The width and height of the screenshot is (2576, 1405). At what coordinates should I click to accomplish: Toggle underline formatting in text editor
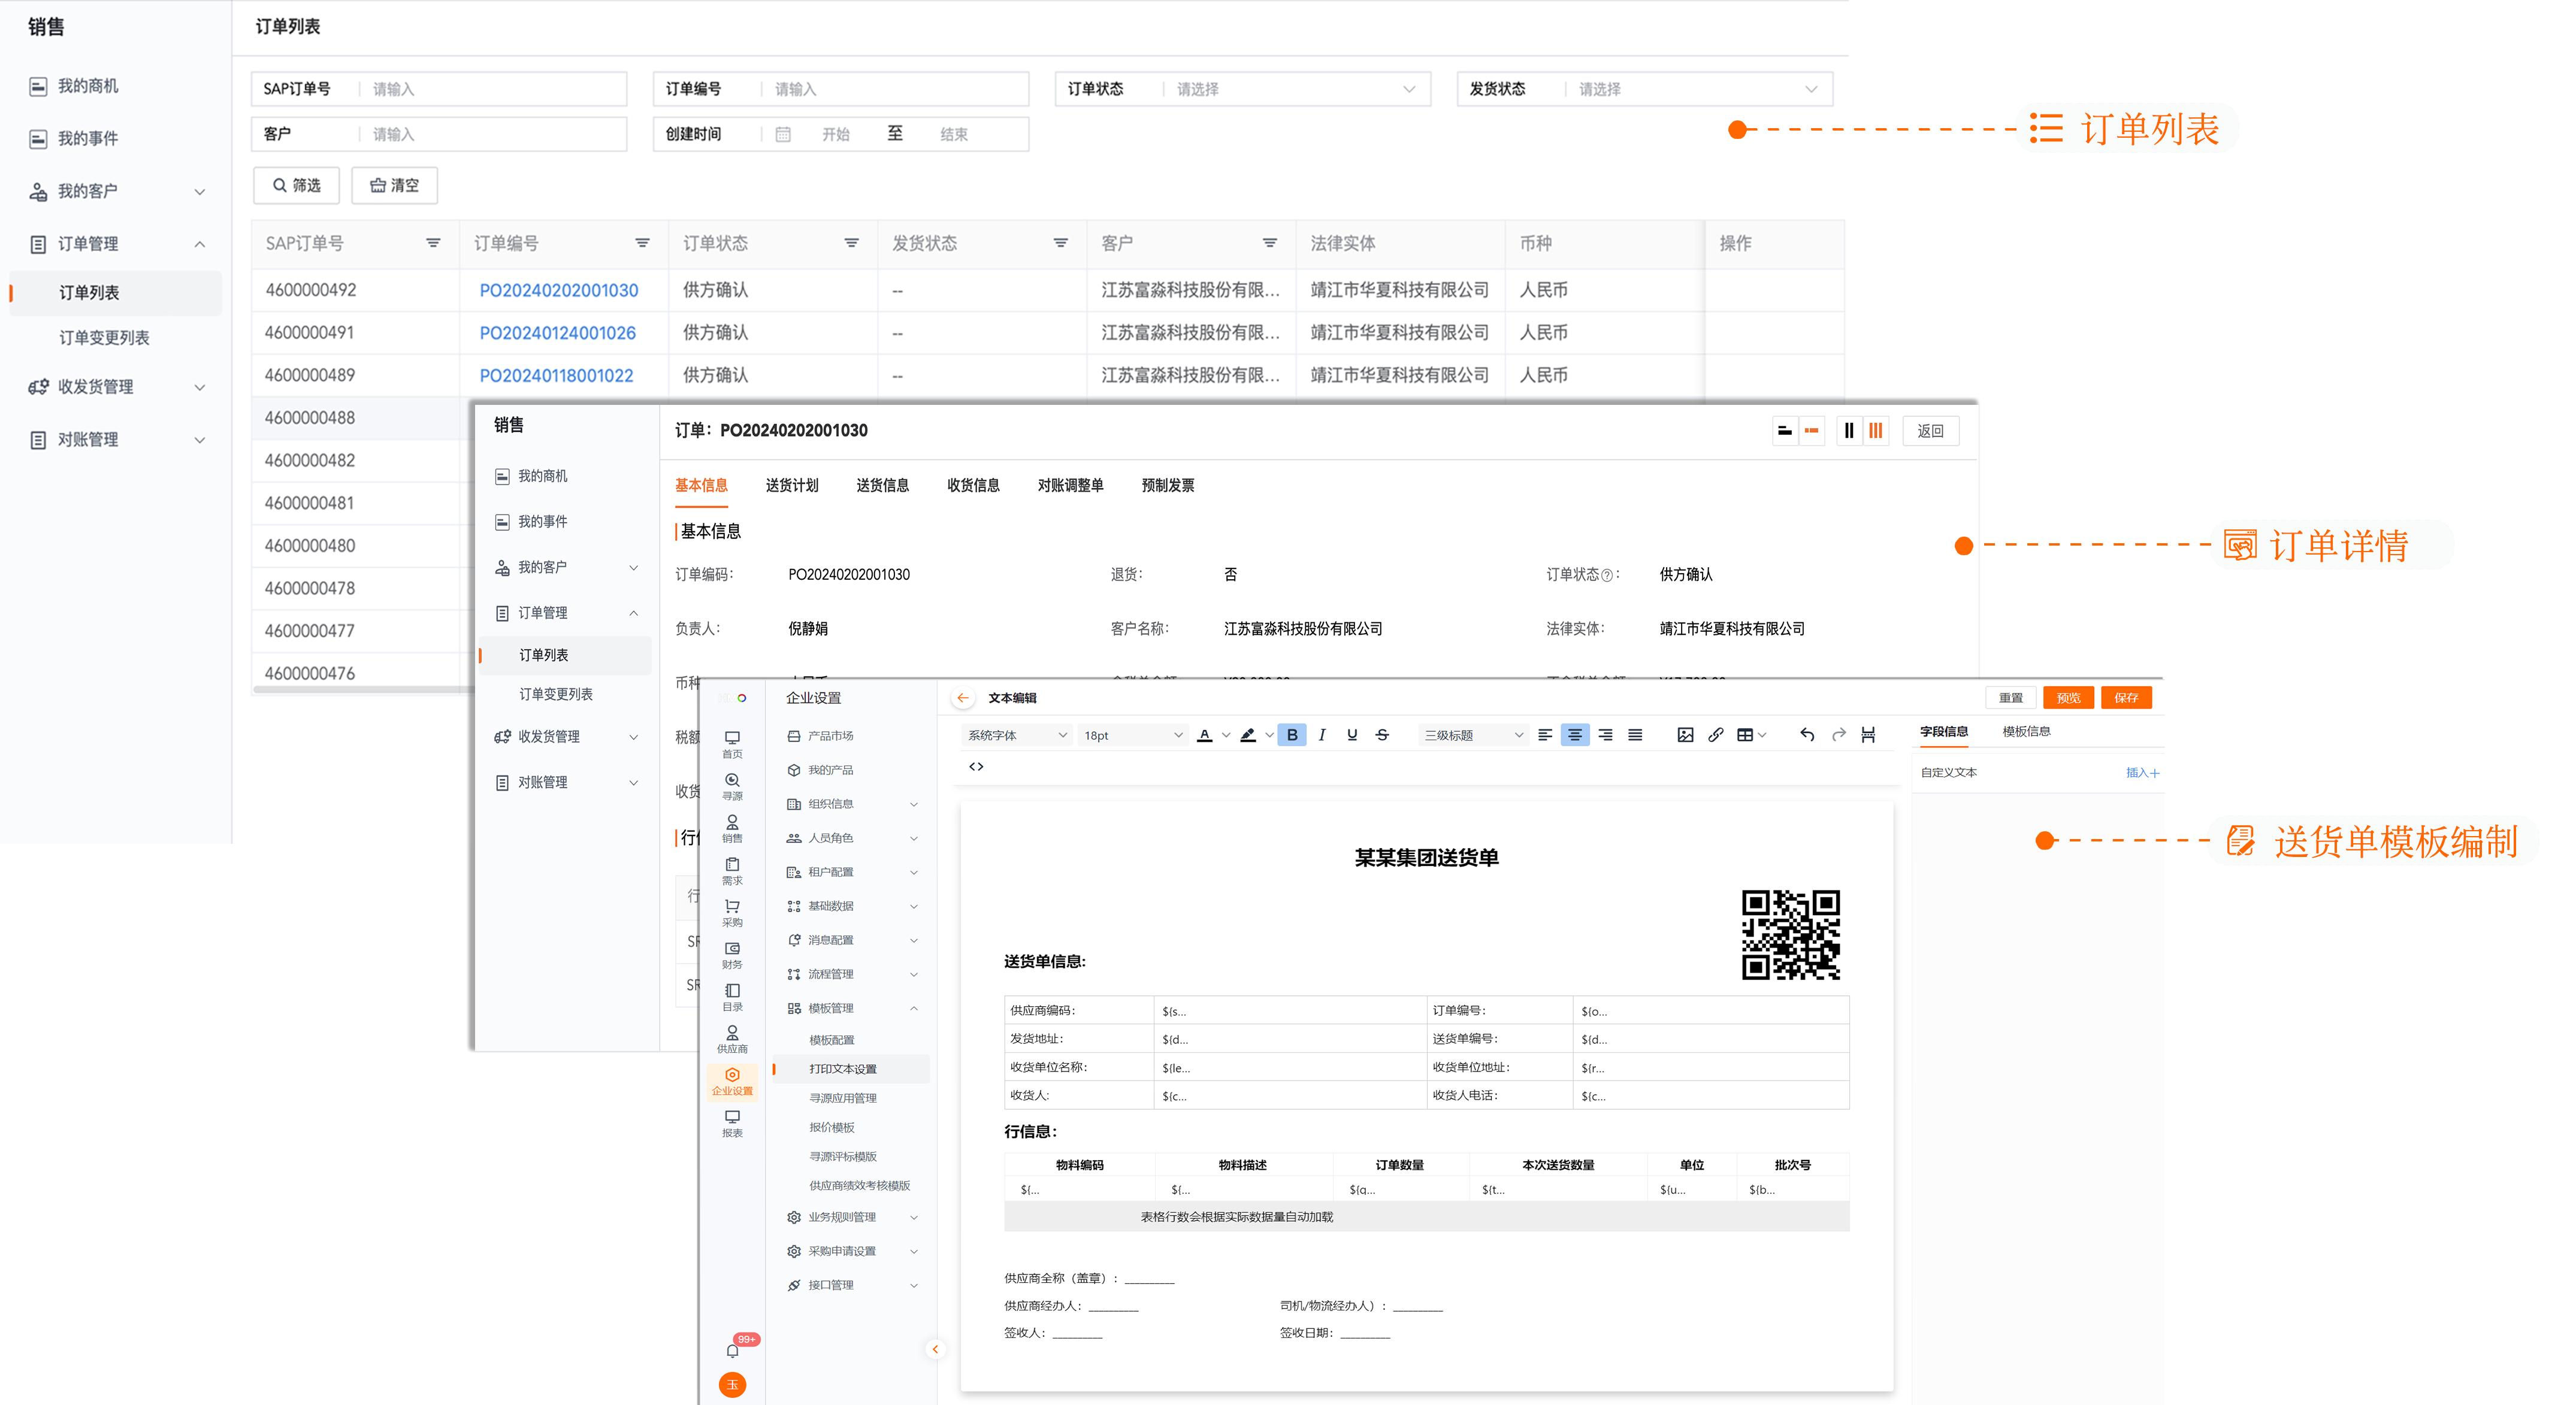click(1352, 735)
